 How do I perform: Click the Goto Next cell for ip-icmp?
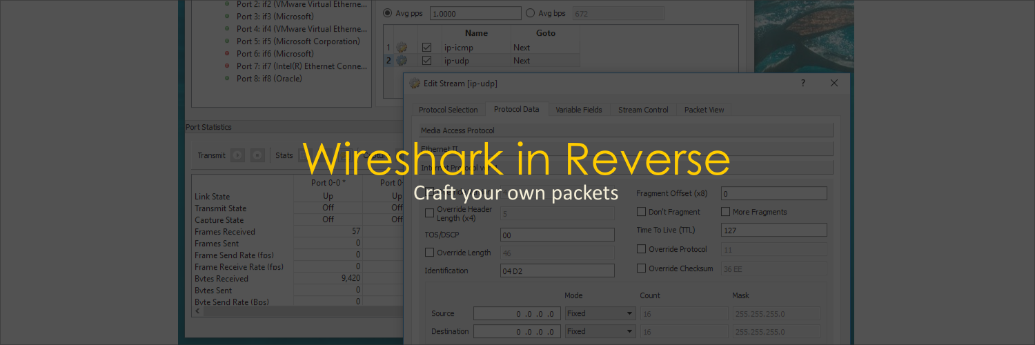545,48
